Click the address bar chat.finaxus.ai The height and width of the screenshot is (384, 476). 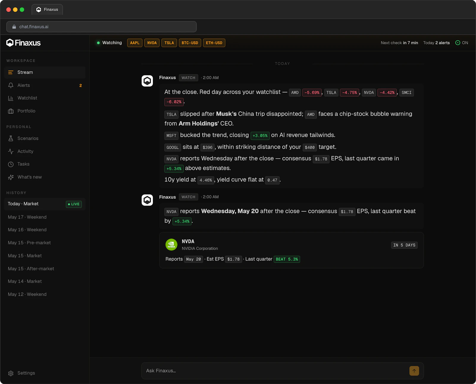(101, 27)
